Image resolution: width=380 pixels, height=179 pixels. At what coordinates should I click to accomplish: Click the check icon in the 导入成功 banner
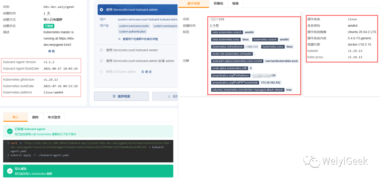pos(10,171)
